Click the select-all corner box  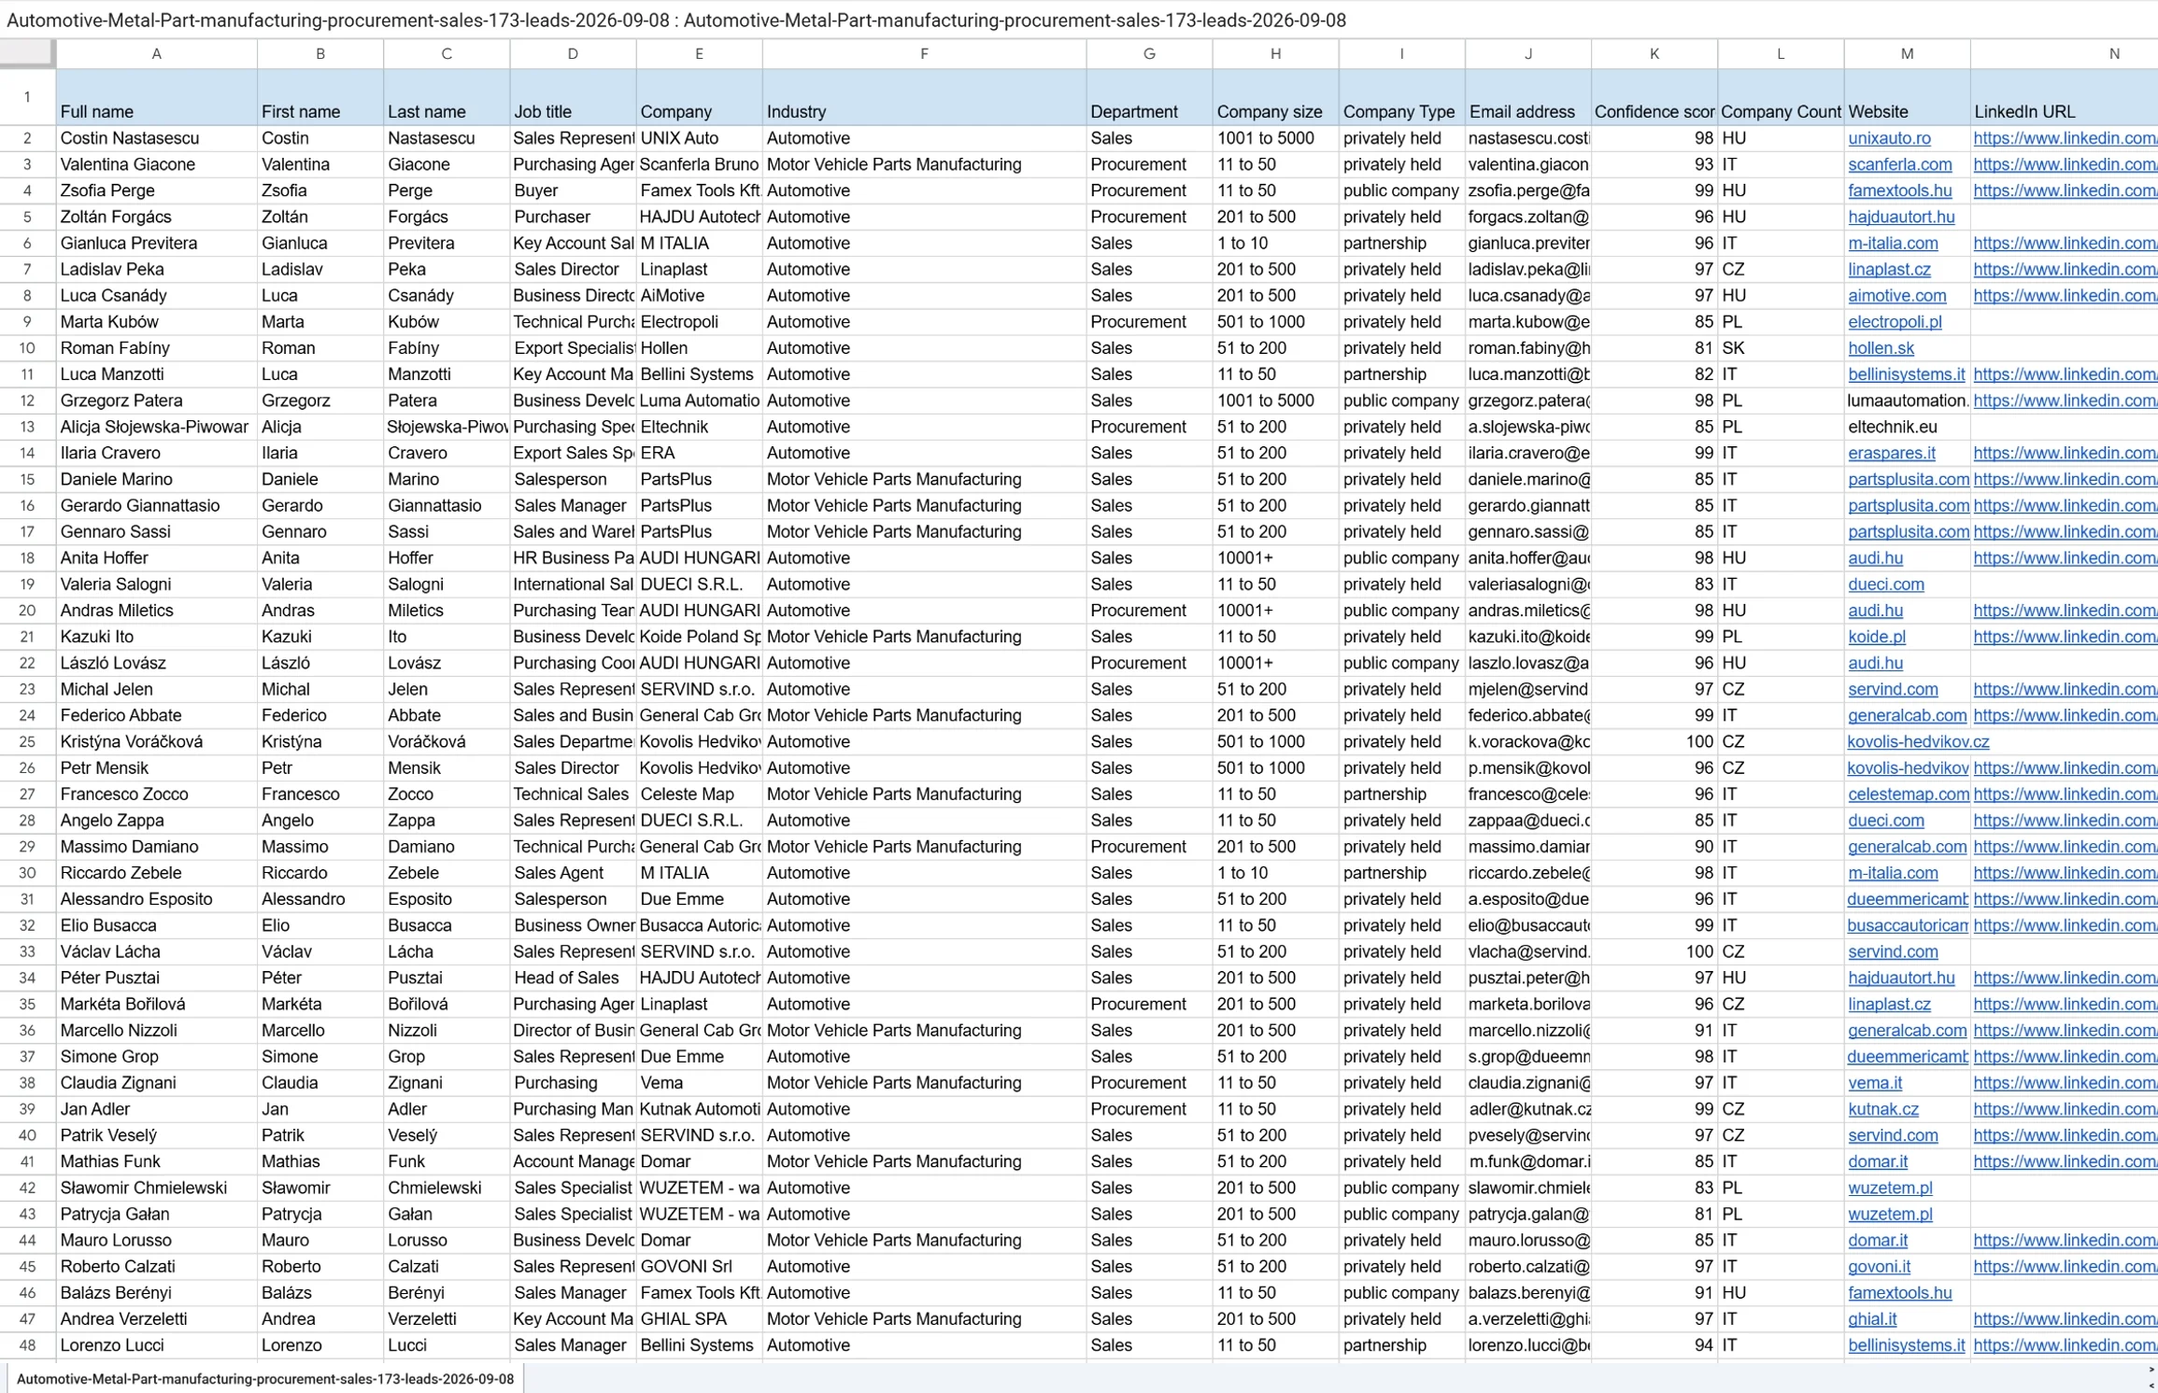pos(27,54)
